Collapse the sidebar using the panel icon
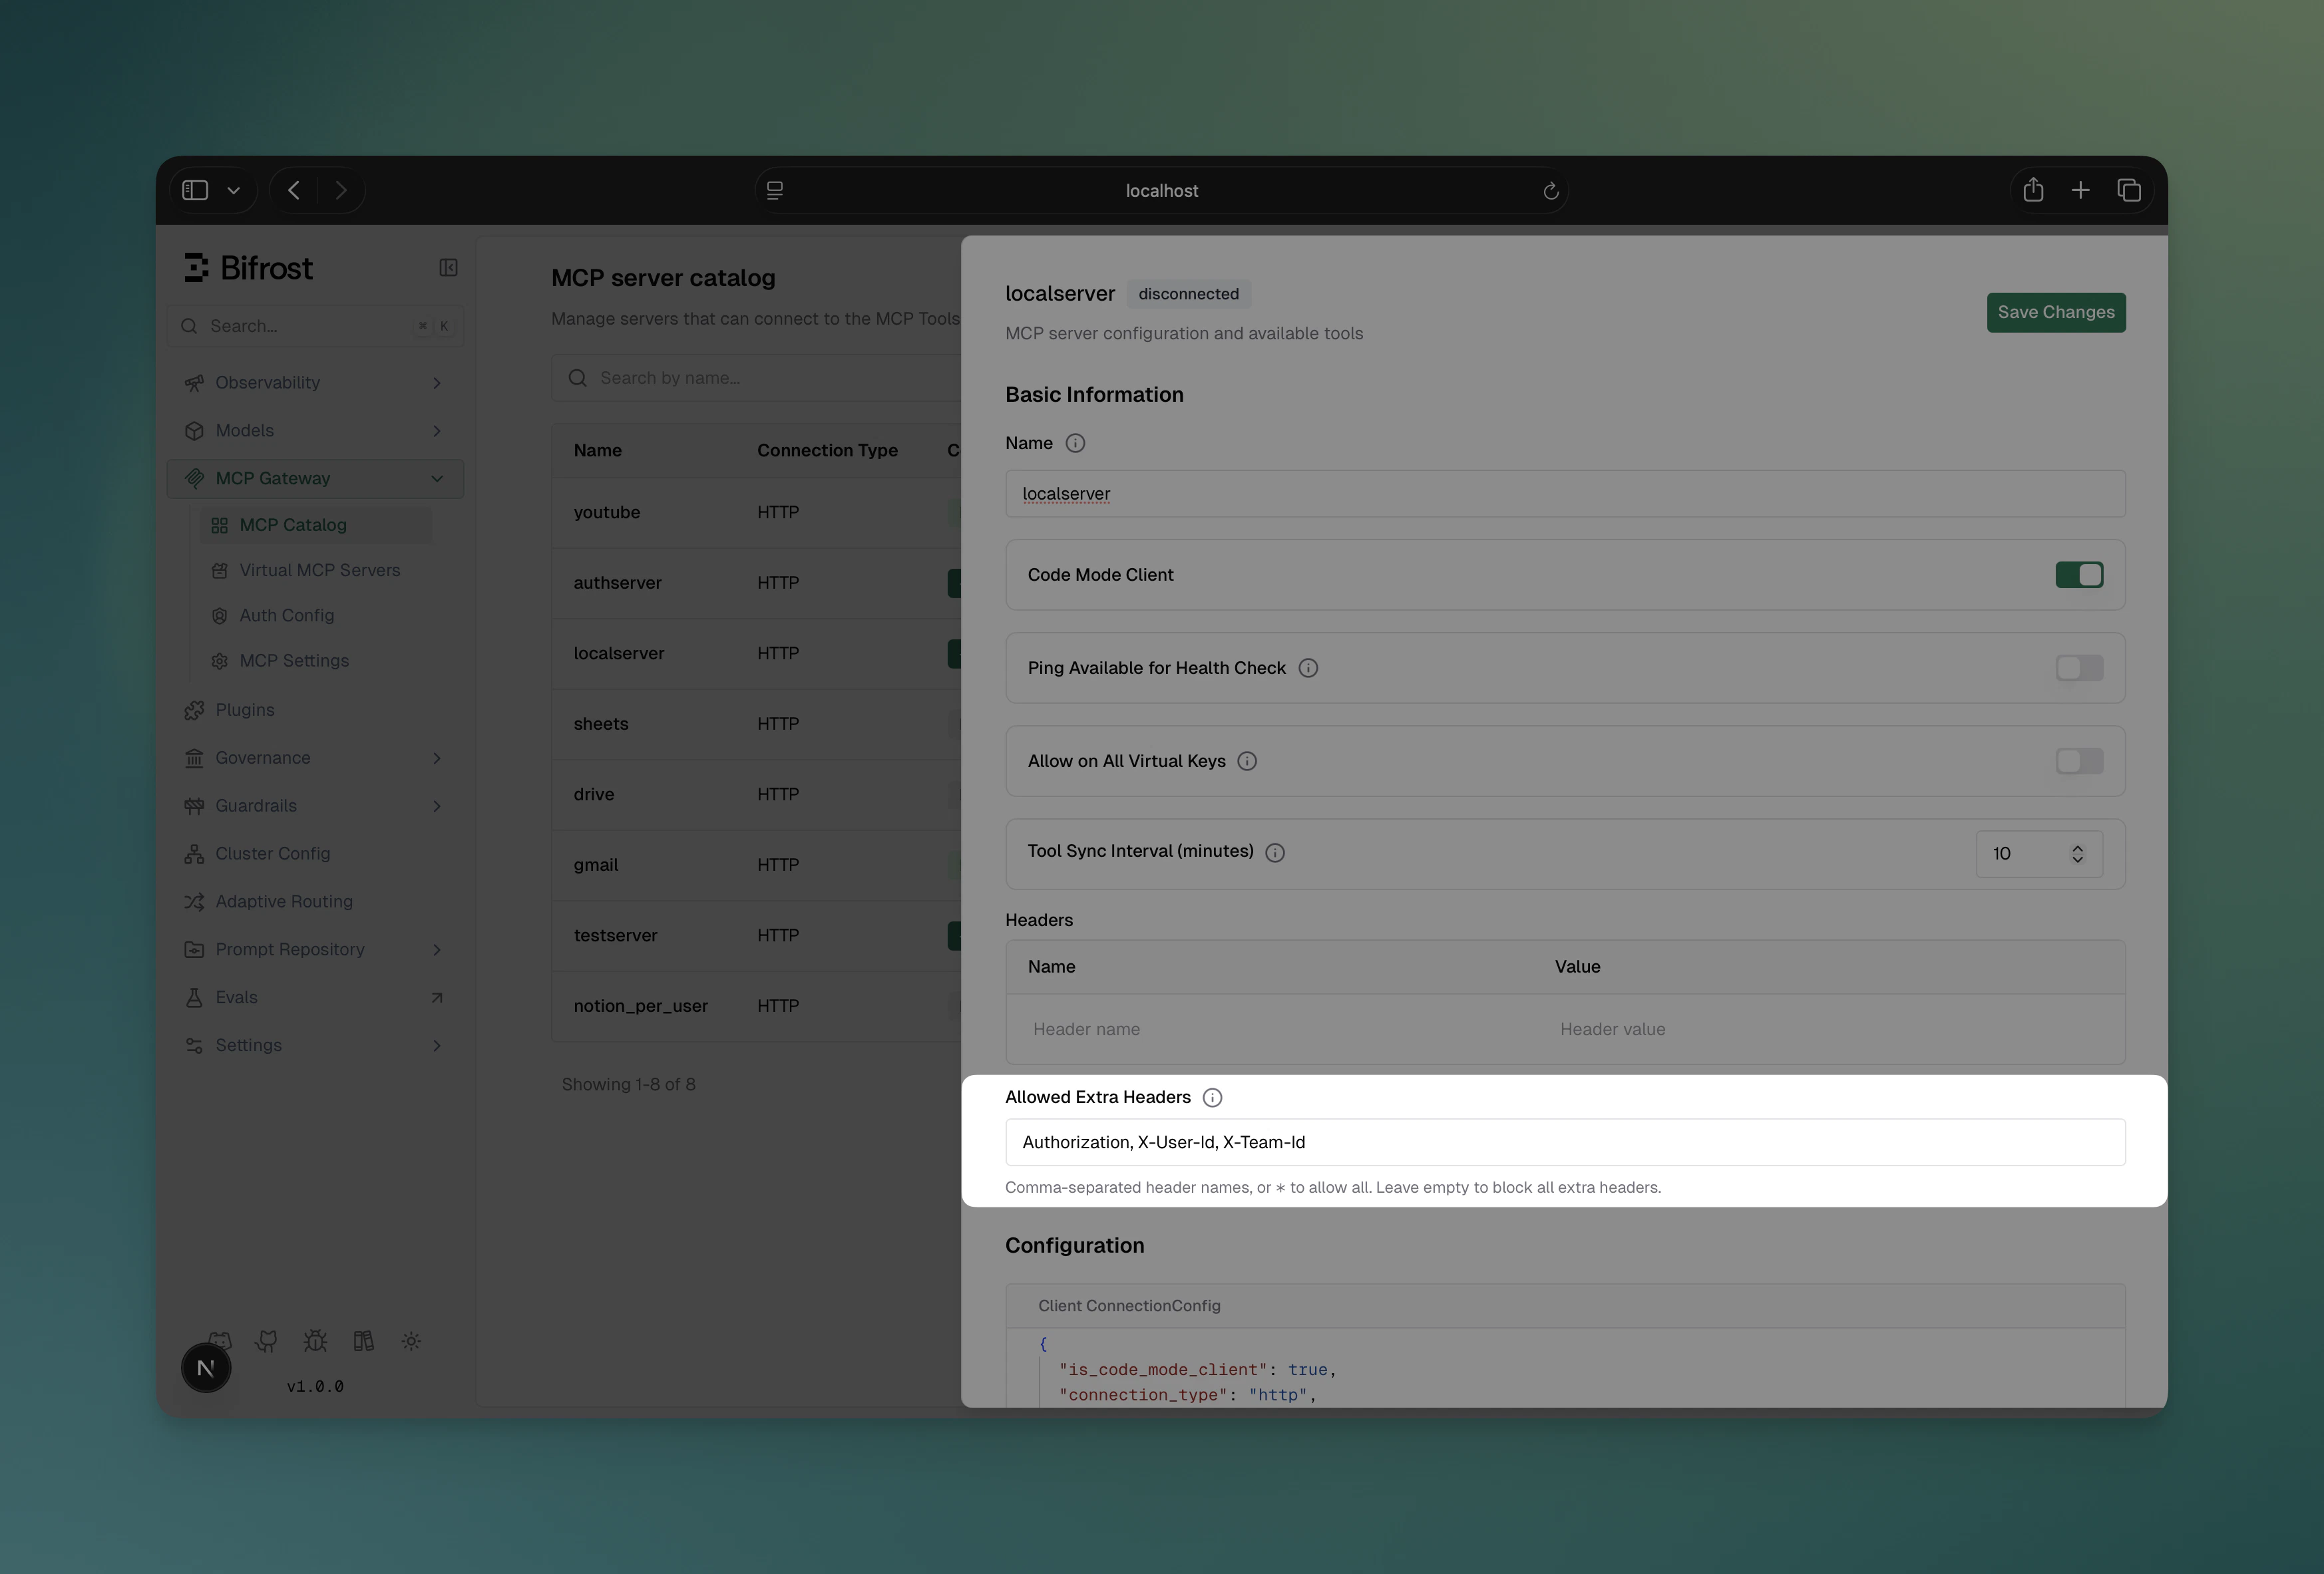2324x1574 pixels. (x=448, y=267)
